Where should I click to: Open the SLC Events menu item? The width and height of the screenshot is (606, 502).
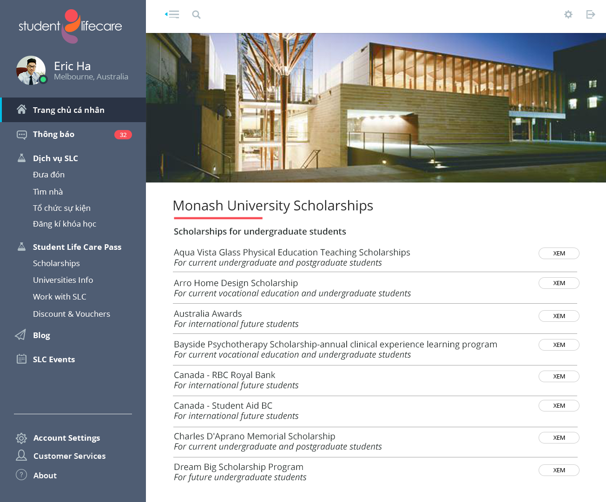coord(54,359)
